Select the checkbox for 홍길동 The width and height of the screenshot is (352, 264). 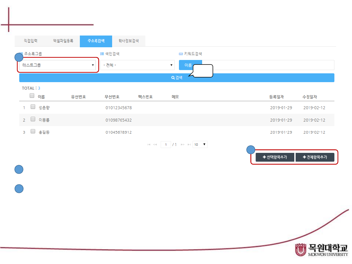click(x=33, y=131)
